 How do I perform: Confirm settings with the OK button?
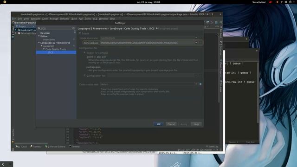click(x=159, y=124)
